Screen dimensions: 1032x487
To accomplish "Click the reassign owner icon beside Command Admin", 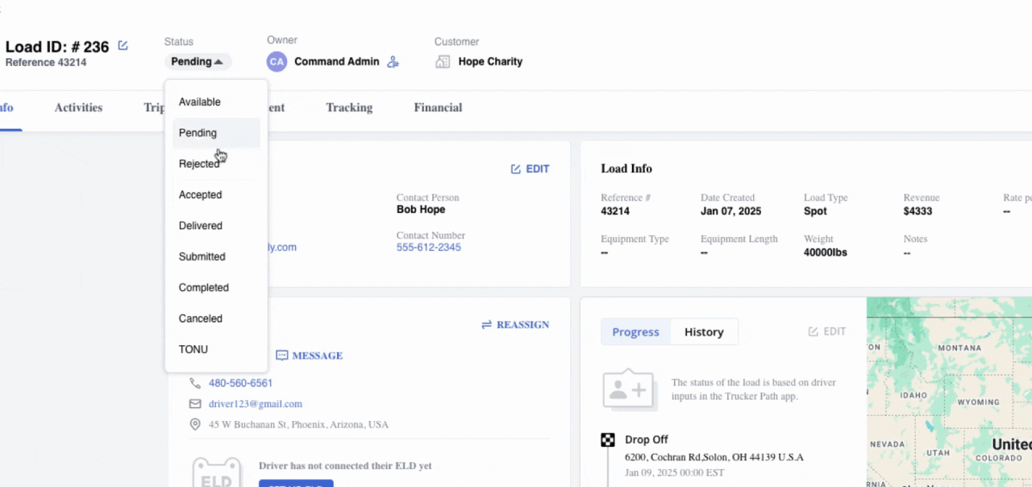I will [393, 62].
